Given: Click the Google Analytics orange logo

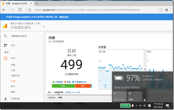Looking at the screenshot, I should click(5, 26).
